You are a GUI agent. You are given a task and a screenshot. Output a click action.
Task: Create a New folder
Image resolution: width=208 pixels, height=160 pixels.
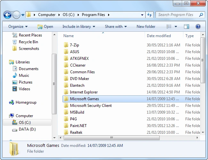146,27
